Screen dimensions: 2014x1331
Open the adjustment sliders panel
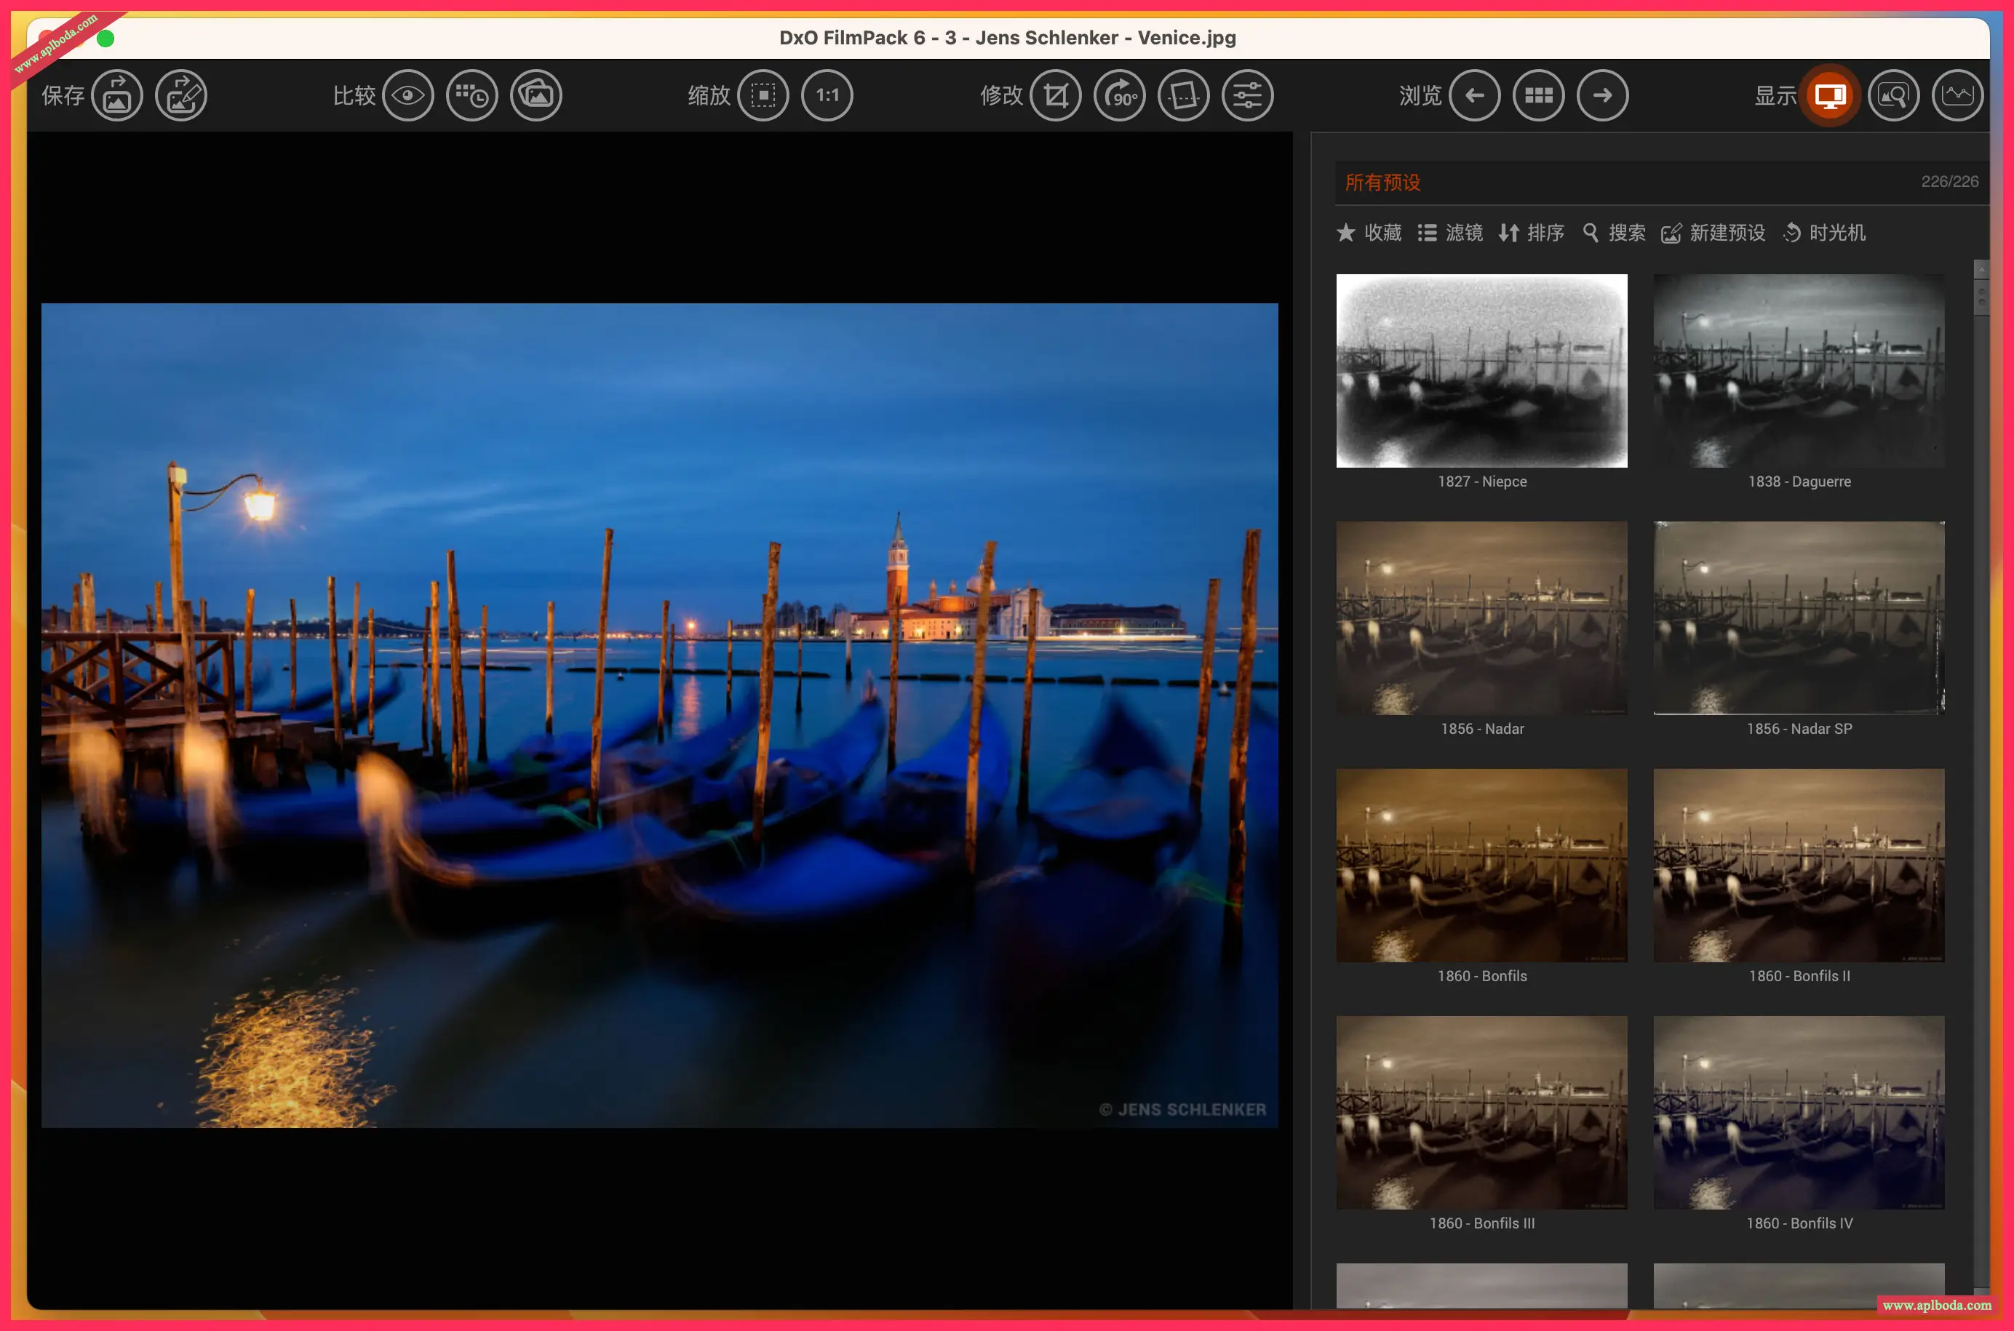1247,95
